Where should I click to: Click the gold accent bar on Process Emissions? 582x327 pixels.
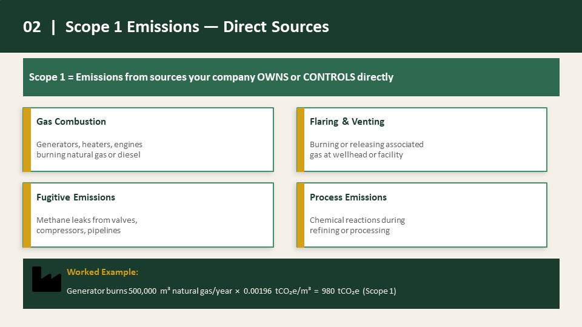point(300,215)
